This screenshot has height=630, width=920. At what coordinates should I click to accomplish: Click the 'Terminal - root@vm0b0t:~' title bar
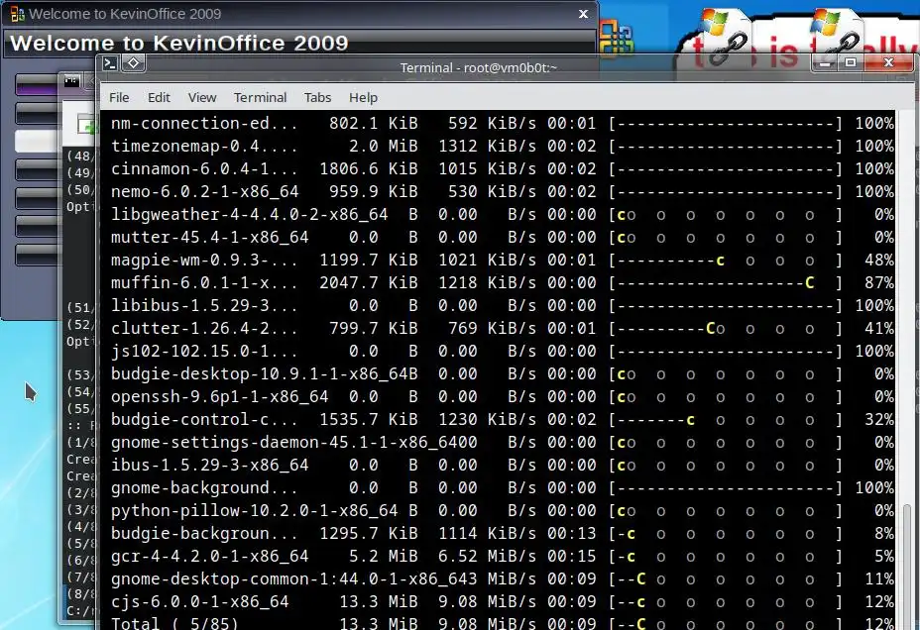[478, 67]
